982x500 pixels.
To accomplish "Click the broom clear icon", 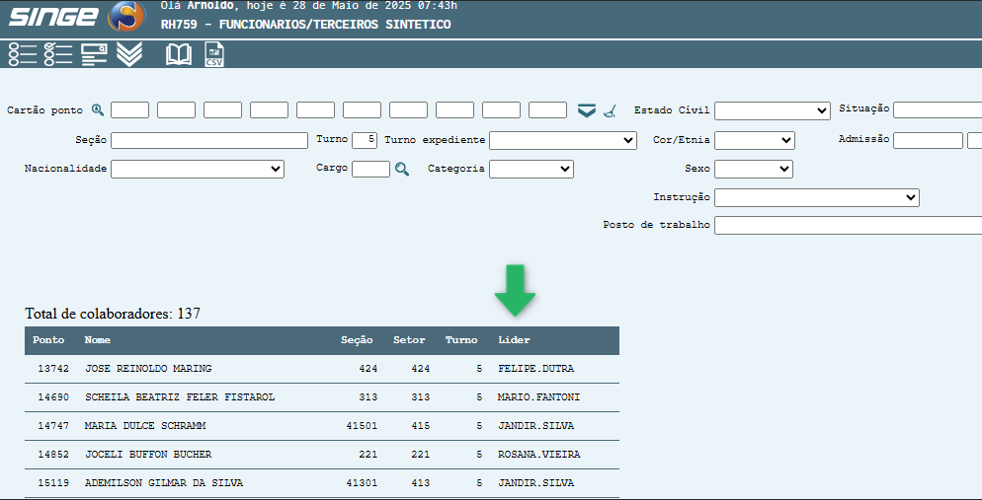I will 611,110.
